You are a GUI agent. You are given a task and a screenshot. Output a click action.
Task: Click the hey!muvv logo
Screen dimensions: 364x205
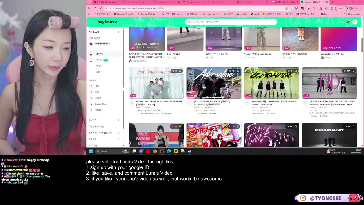[x=107, y=22]
